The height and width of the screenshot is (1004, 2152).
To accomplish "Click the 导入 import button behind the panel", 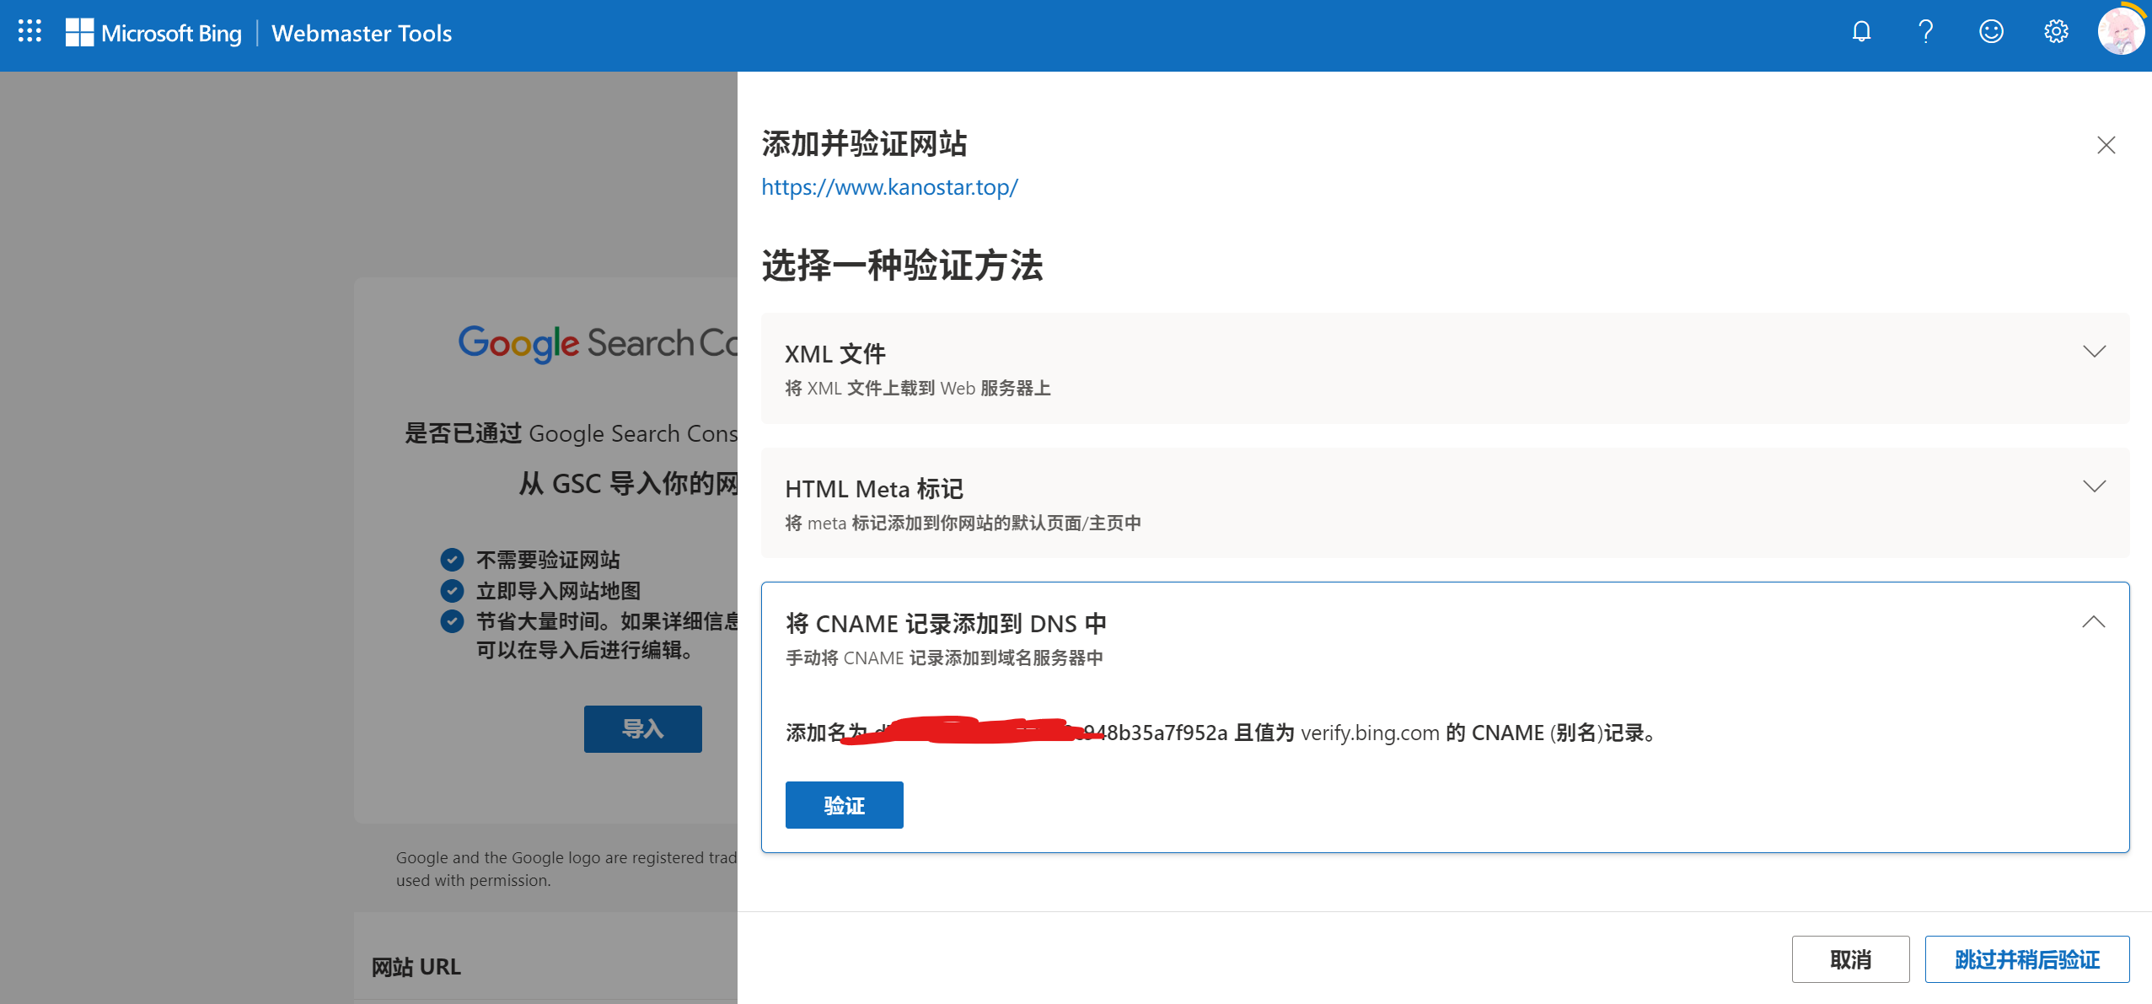I will (642, 729).
